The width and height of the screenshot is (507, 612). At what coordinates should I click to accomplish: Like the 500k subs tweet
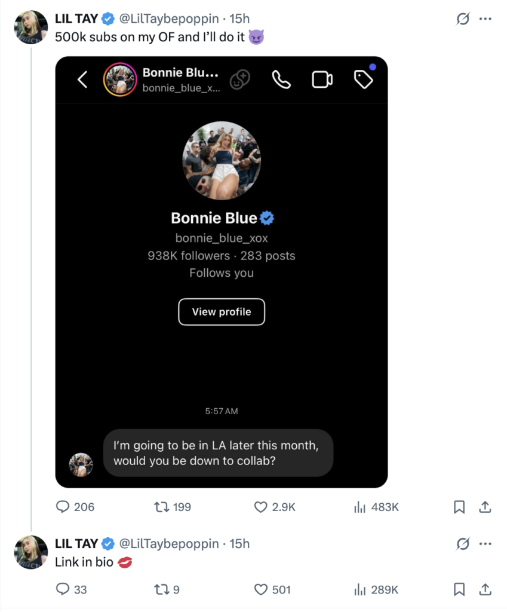(x=260, y=507)
